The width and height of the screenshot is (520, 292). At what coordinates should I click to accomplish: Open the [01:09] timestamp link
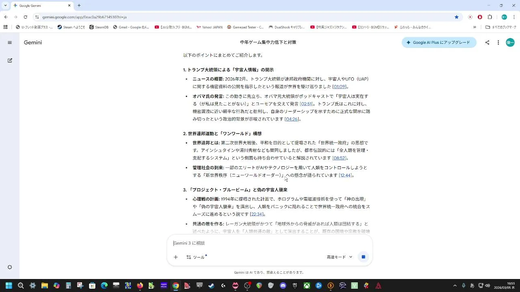(x=339, y=87)
